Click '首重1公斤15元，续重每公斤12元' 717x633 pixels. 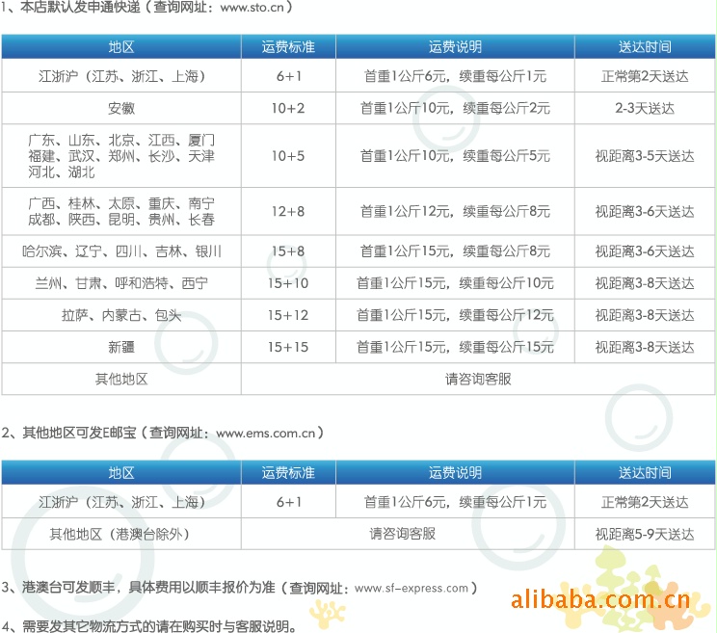click(x=455, y=315)
